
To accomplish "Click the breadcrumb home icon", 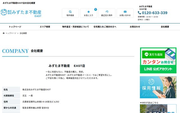I will (4, 33).
